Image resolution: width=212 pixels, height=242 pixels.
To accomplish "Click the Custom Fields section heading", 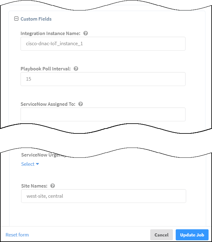I will pos(36,19).
